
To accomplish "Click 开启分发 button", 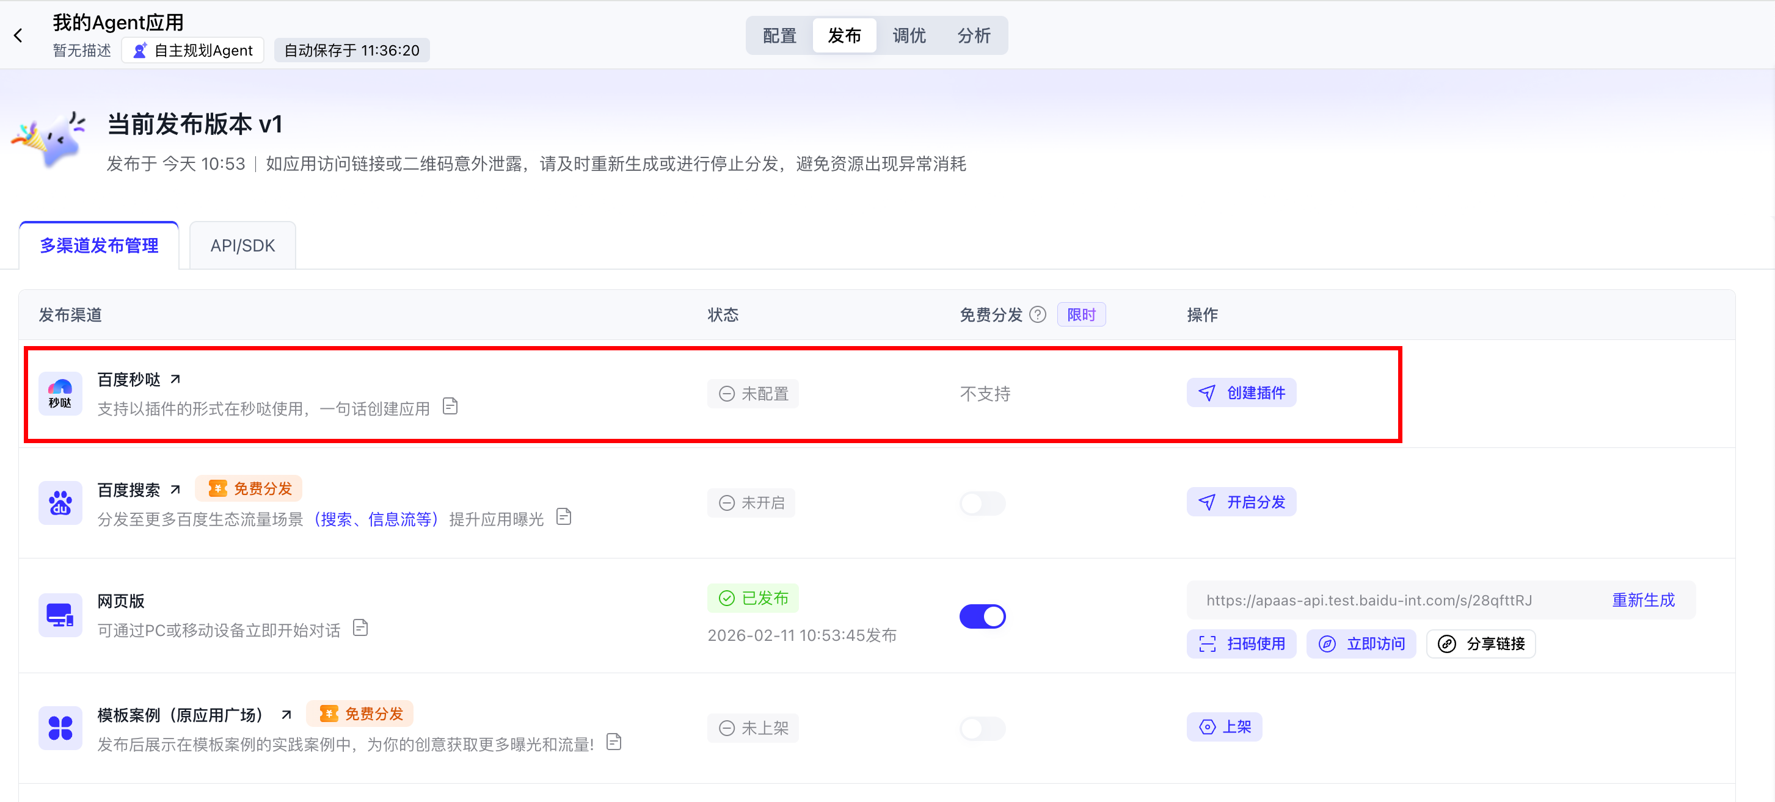I will pyautogui.click(x=1241, y=502).
